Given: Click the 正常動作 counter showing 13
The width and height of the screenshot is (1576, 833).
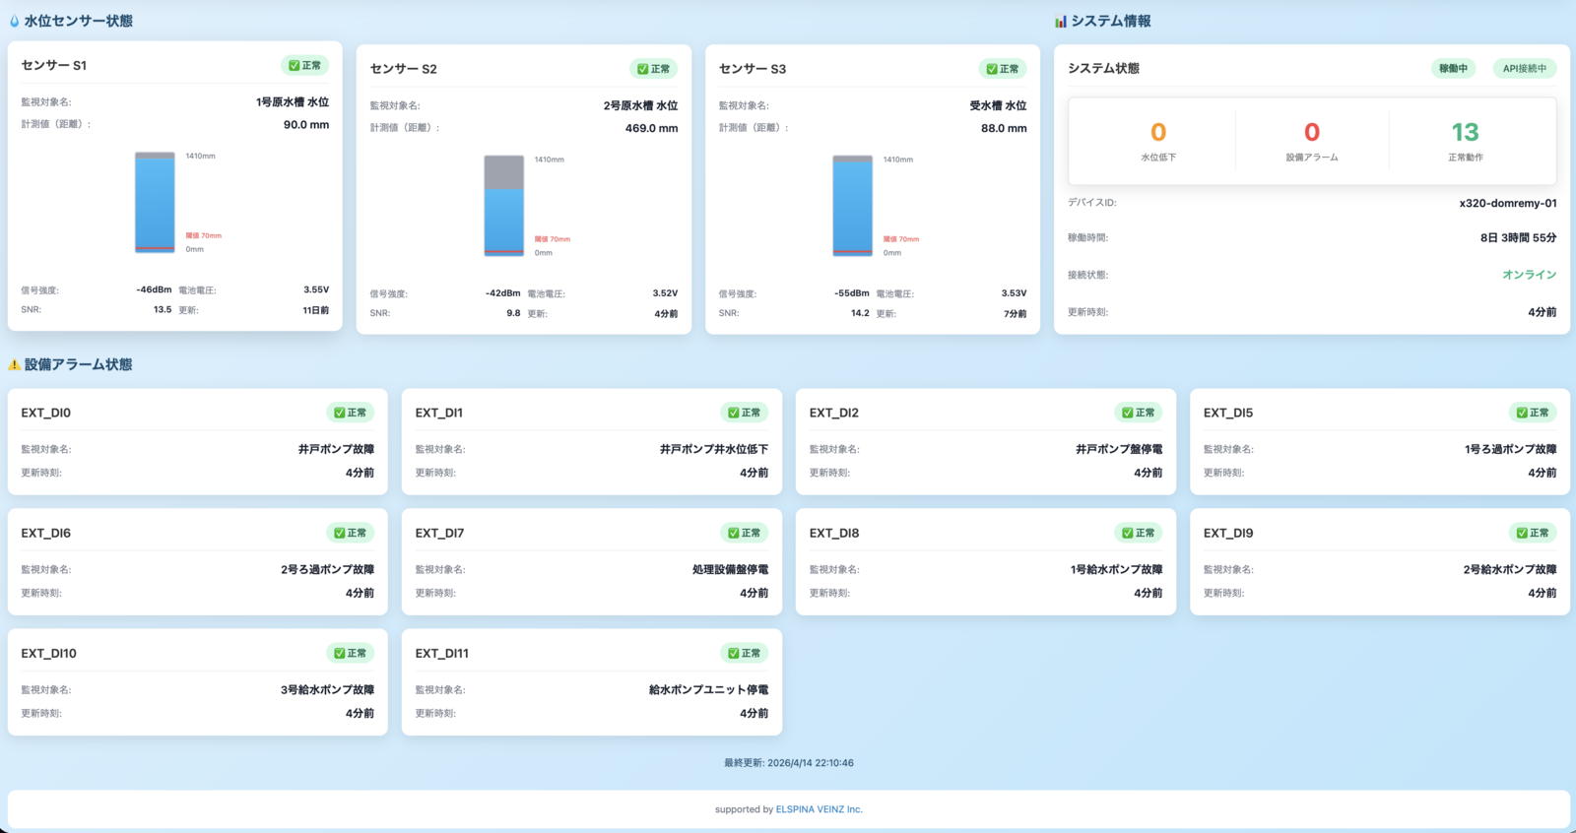Looking at the screenshot, I should coord(1465,141).
